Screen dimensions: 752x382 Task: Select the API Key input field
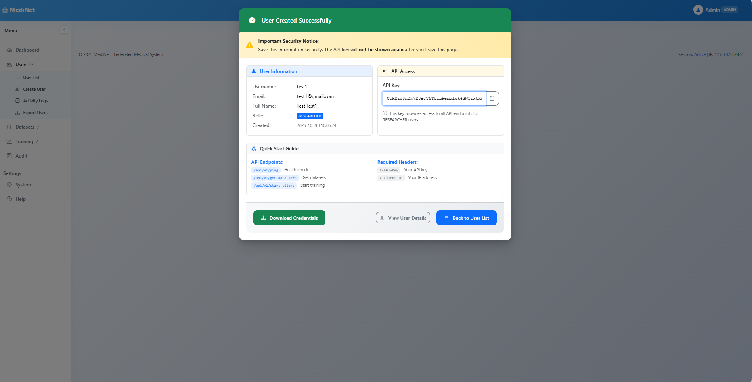pyautogui.click(x=434, y=98)
